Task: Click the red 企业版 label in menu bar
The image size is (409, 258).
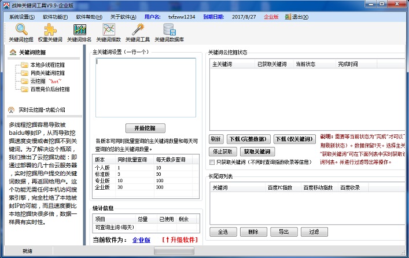Action: pos(271,17)
